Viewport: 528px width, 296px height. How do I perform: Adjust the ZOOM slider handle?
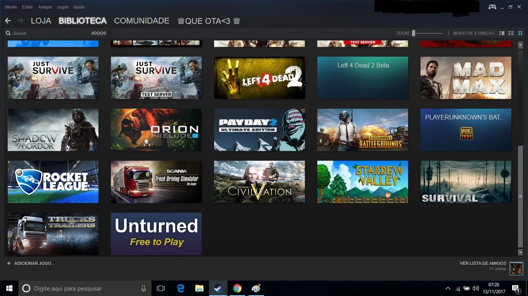[x=414, y=33]
